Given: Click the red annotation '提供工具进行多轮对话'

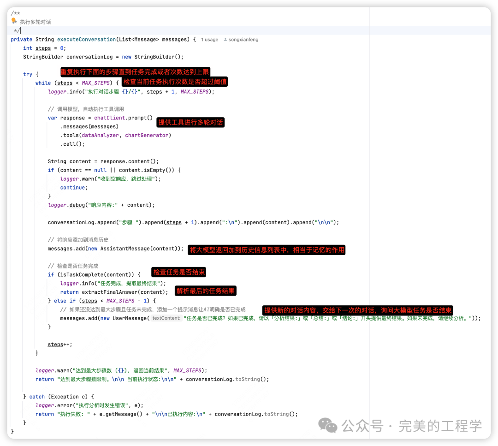Looking at the screenshot, I should coord(190,122).
